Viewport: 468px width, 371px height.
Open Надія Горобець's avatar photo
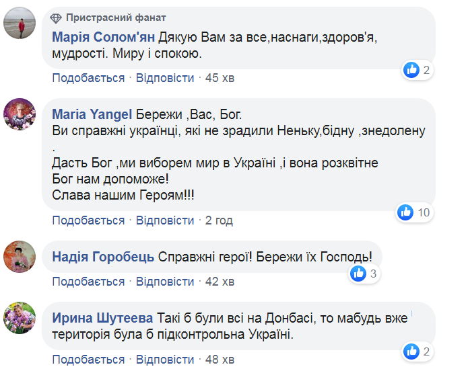tap(21, 257)
